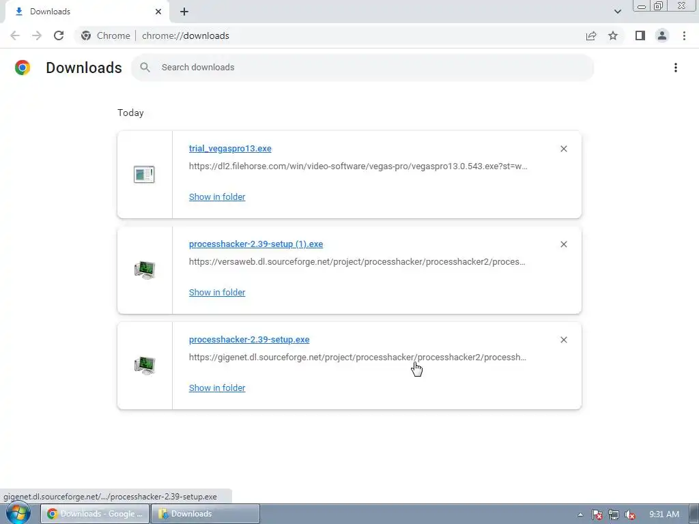
Task: Remove processhacker-2.39-setup.exe from the list
Action: 563,340
